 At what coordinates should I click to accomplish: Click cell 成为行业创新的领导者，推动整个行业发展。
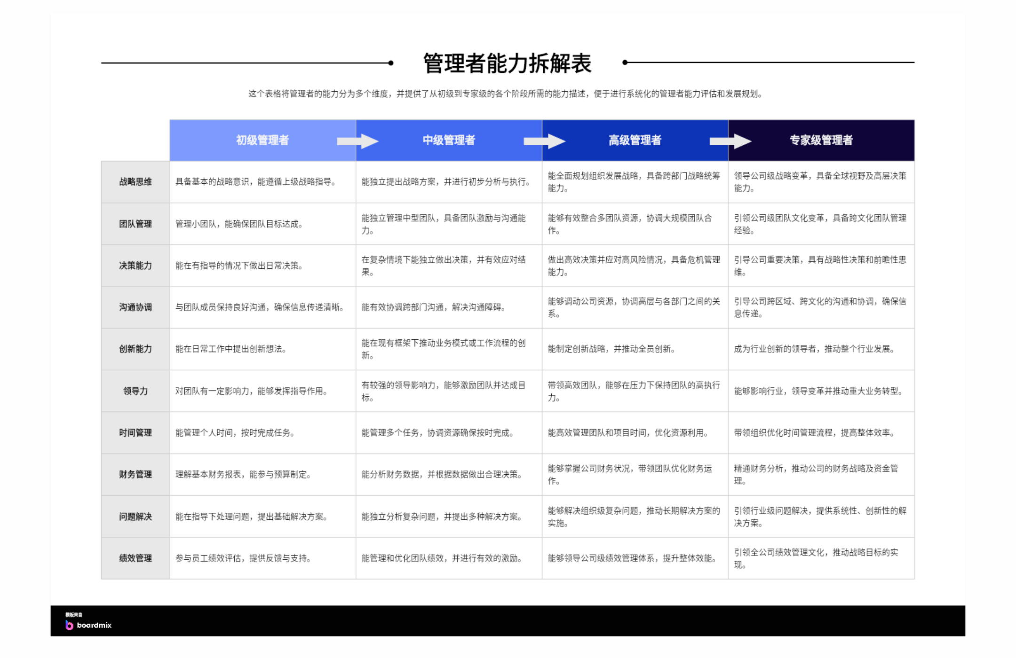tap(822, 349)
